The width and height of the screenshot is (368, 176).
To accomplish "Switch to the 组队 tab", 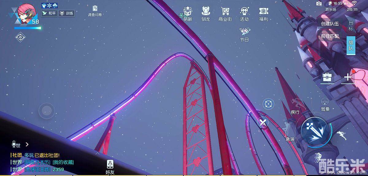I will [351, 46].
